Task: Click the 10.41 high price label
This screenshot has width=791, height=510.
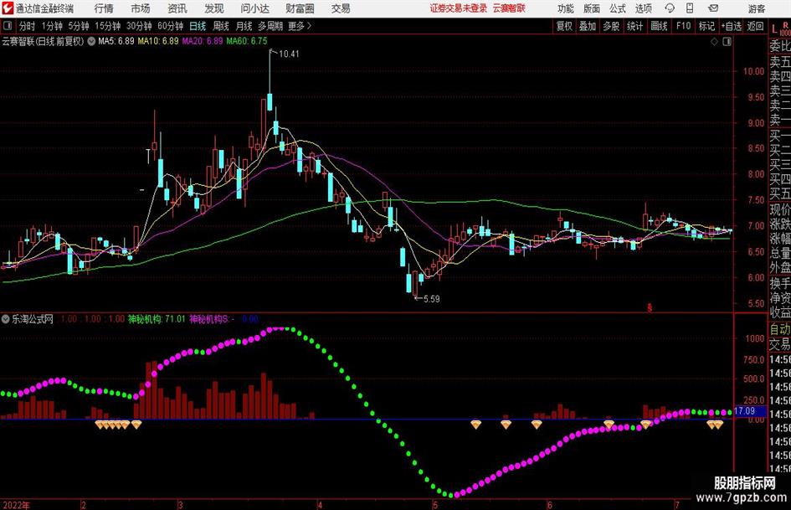Action: [289, 54]
